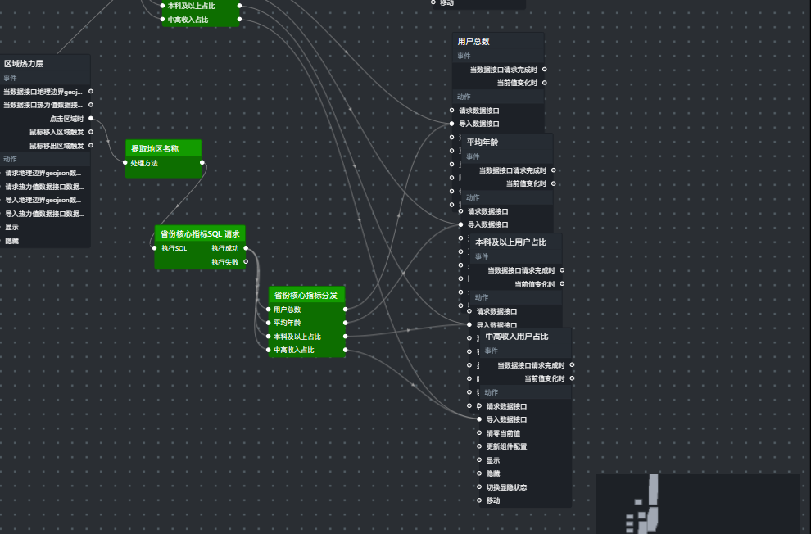Viewport: 811px width, 534px height.
Task: Click 隐藏 action in 区域热力层 node
Action: tap(12, 240)
